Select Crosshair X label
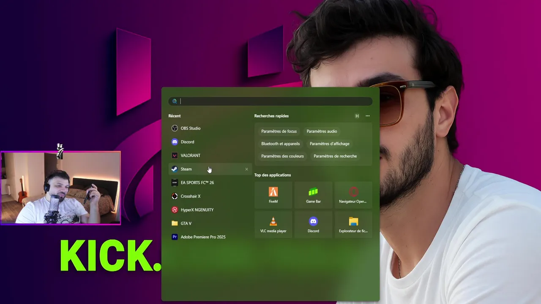 coord(191,196)
